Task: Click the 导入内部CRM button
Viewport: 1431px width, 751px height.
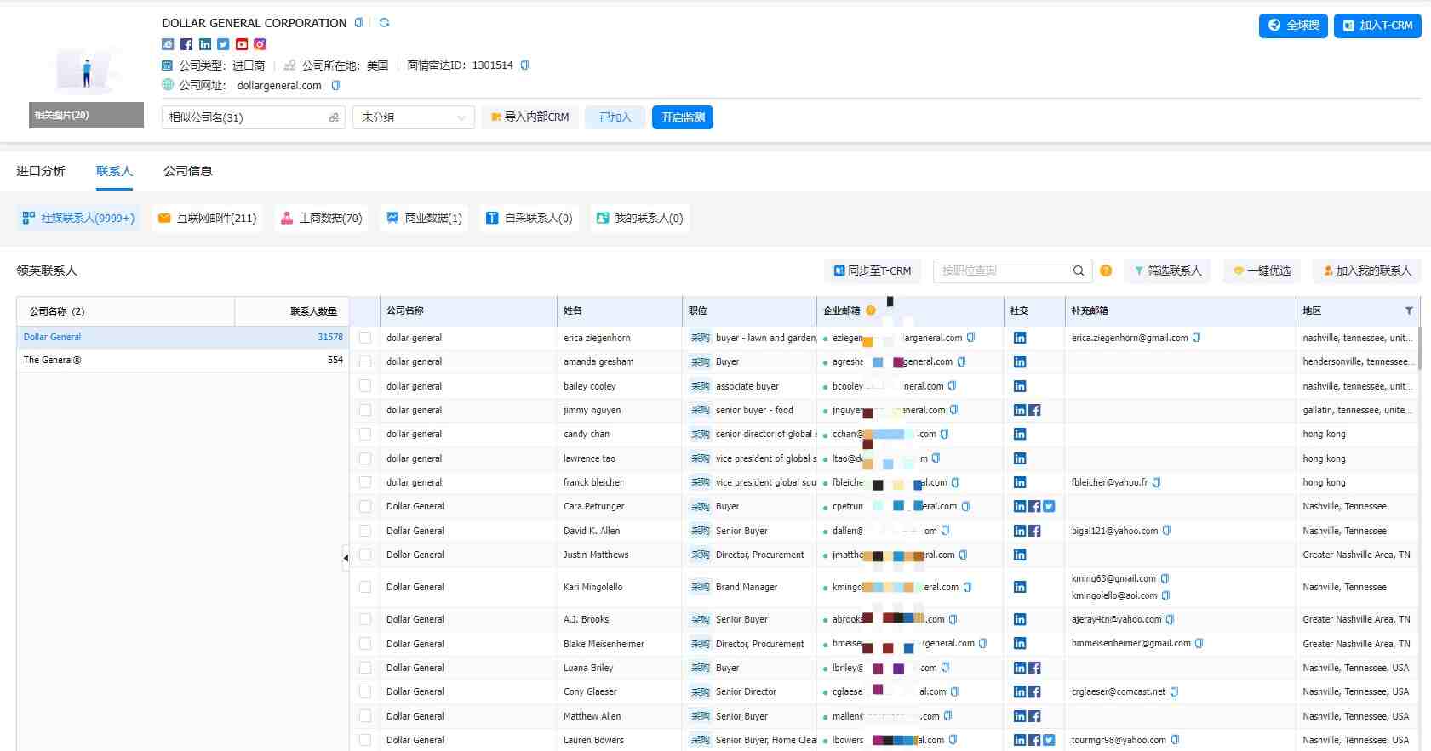Action: coord(529,117)
